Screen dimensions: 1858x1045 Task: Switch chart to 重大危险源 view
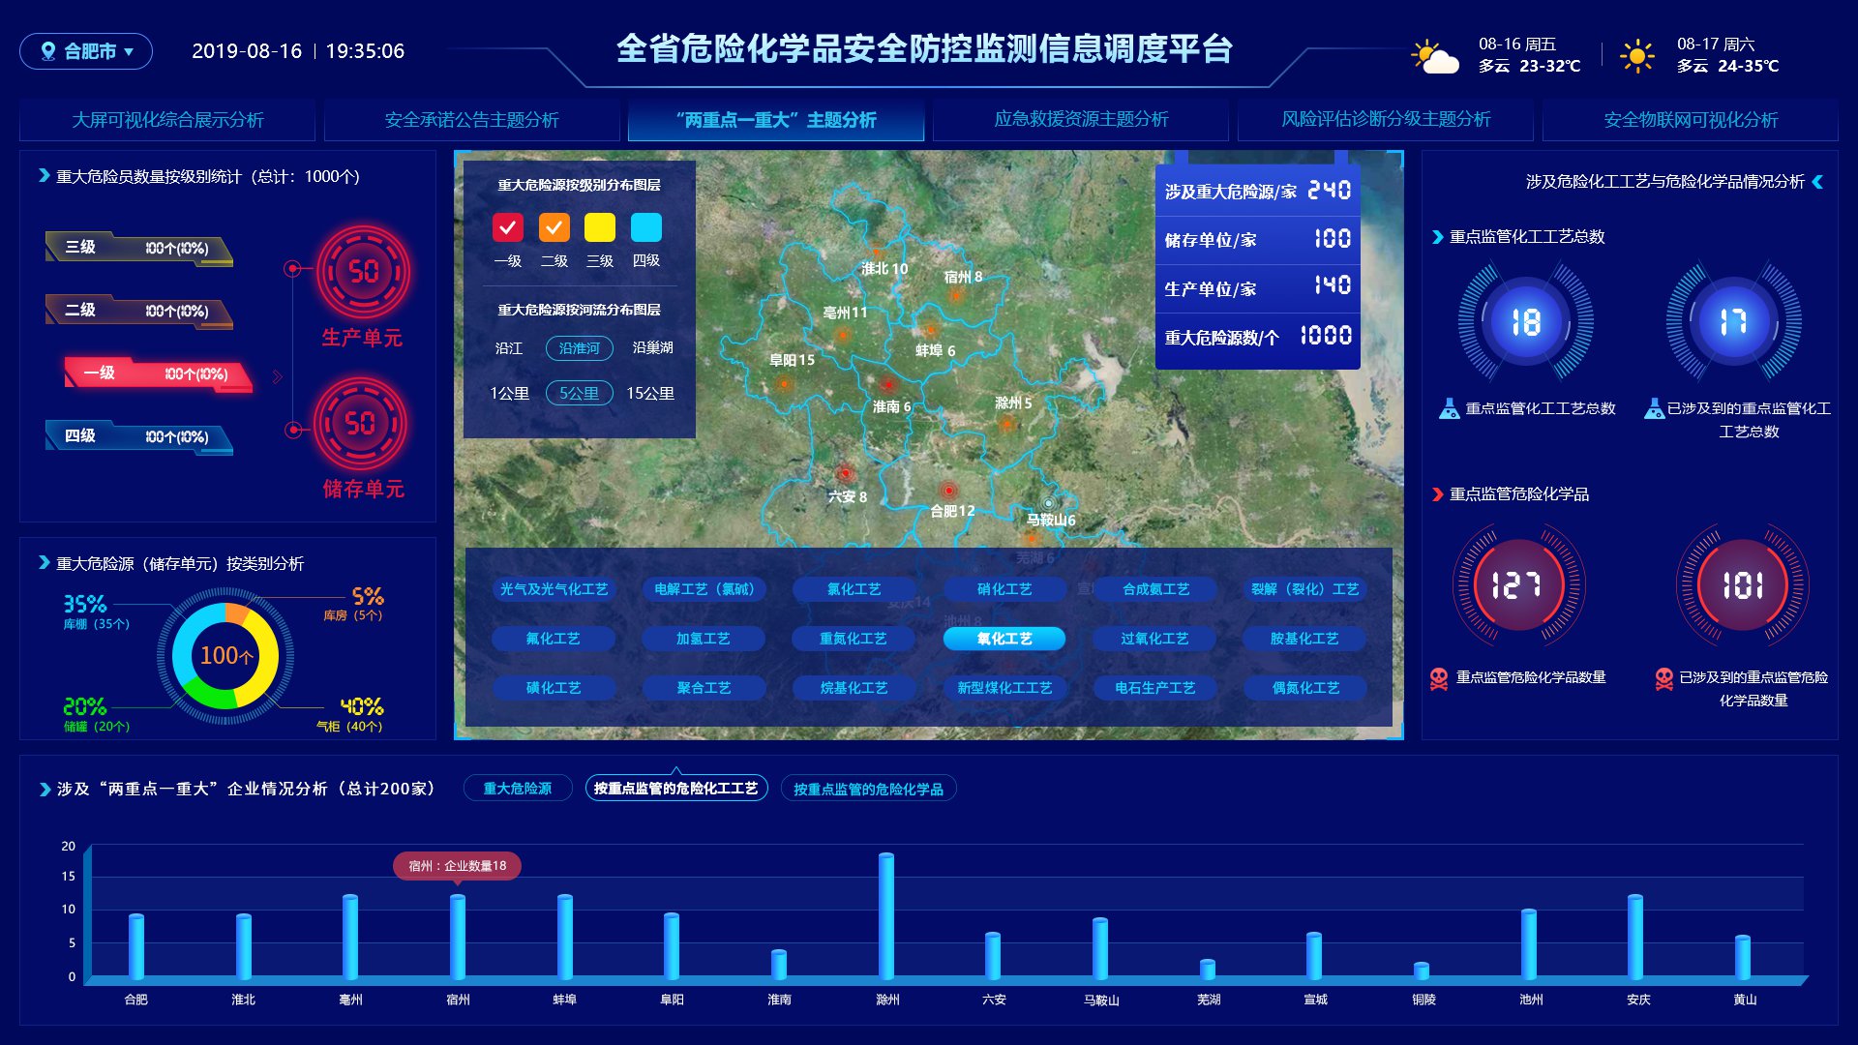(518, 789)
